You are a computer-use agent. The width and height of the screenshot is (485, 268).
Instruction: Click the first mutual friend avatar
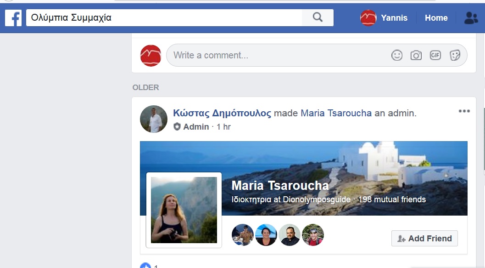243,235
